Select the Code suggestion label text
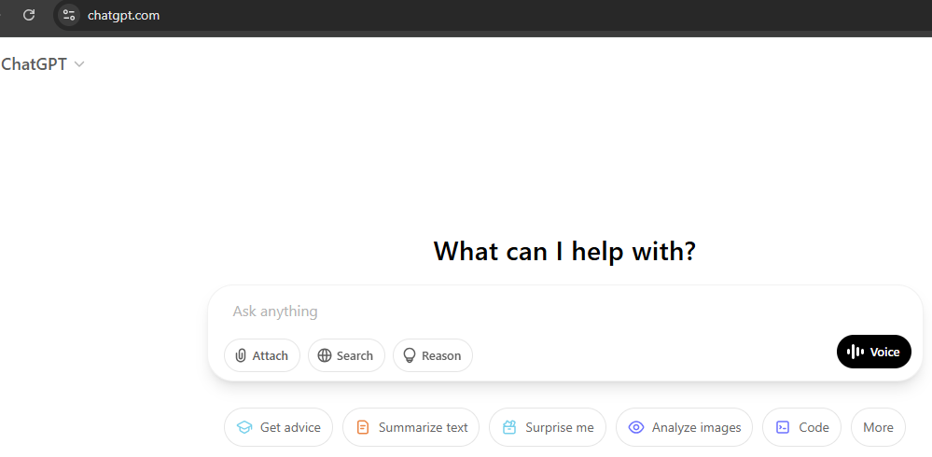932x457 pixels. click(x=814, y=427)
